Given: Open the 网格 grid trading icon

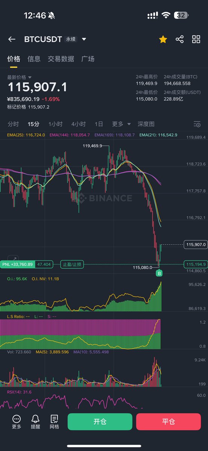Looking at the screenshot, I should coord(54,422).
